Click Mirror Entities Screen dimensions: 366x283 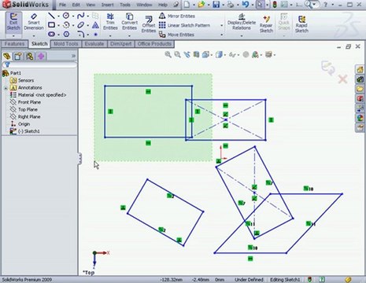177,16
